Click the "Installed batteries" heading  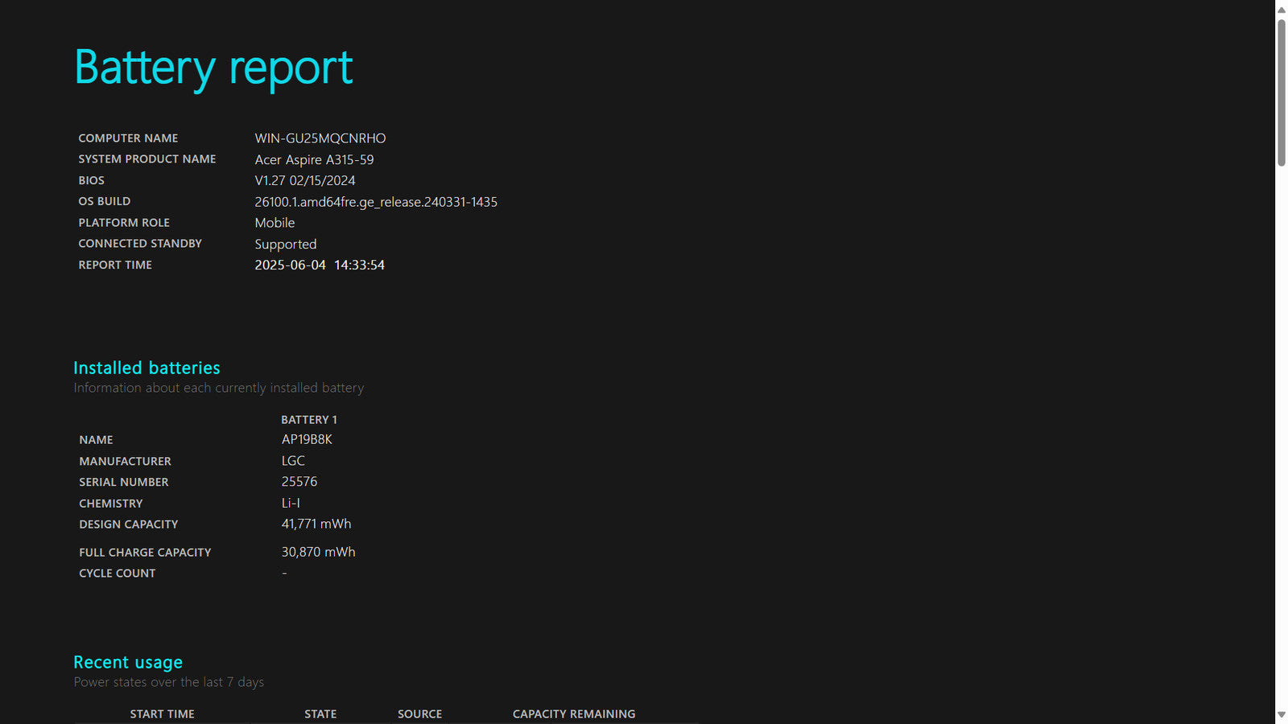coord(147,368)
